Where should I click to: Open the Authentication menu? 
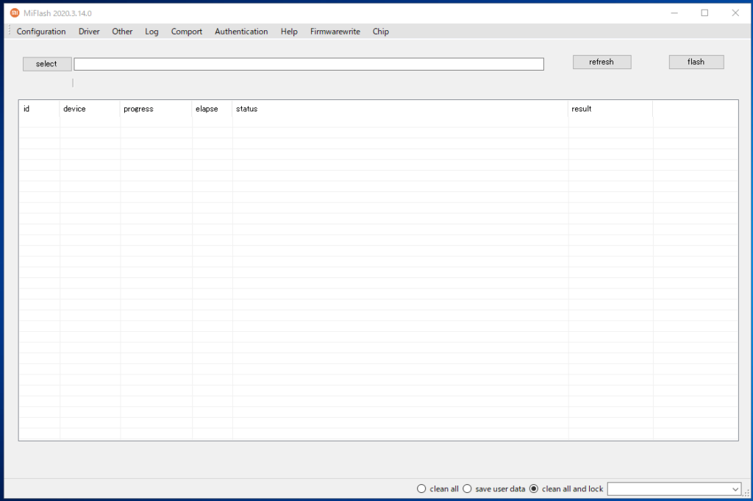click(241, 31)
